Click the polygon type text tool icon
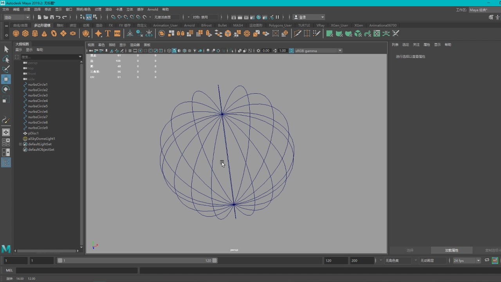Viewport: 501px width, 282px height. pyautogui.click(x=108, y=34)
